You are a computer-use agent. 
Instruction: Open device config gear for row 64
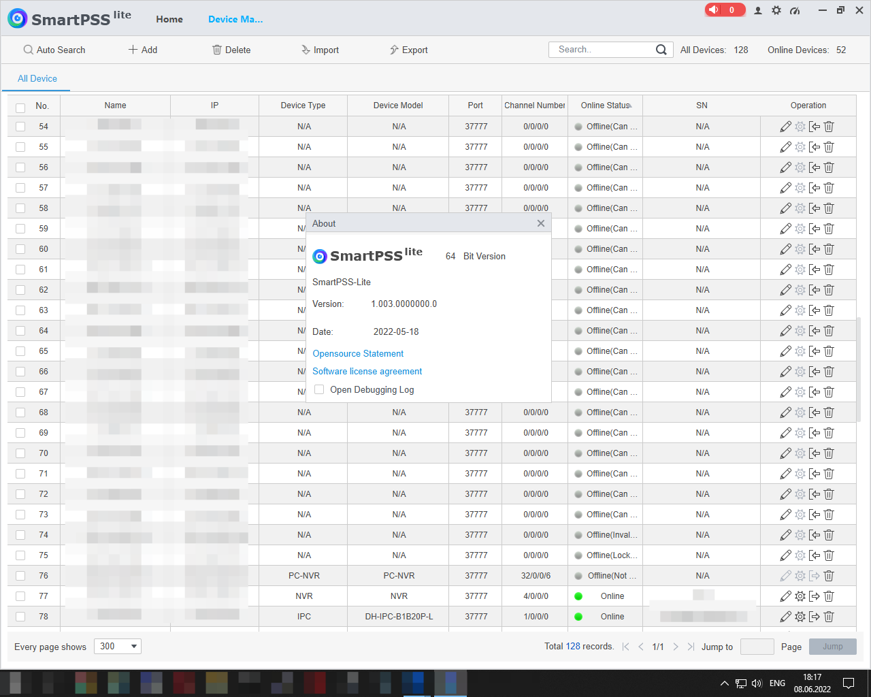click(x=800, y=331)
